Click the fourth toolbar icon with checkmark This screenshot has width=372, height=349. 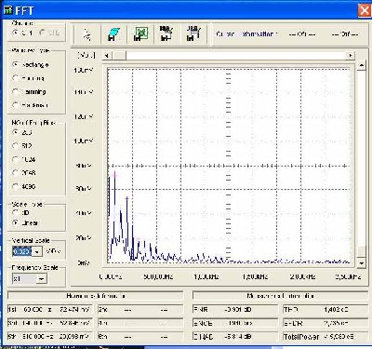coord(166,34)
